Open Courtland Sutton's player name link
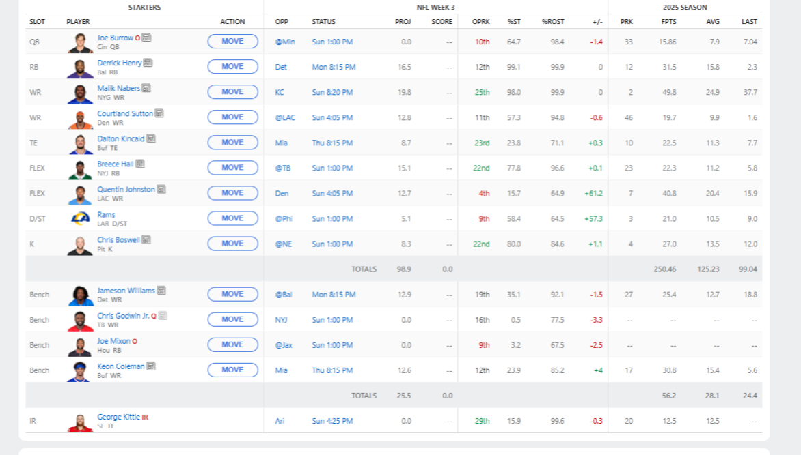Screen dimensions: 801x455 coord(125,113)
